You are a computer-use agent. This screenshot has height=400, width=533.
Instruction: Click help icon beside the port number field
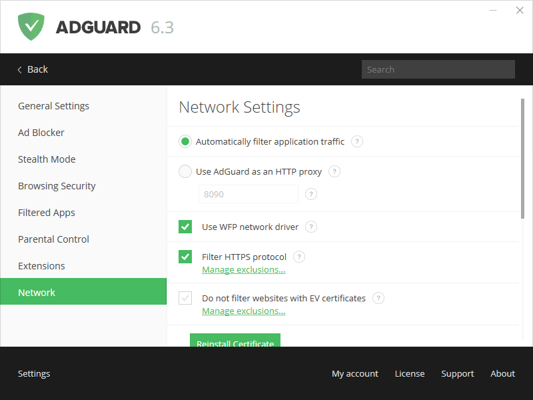(x=311, y=194)
